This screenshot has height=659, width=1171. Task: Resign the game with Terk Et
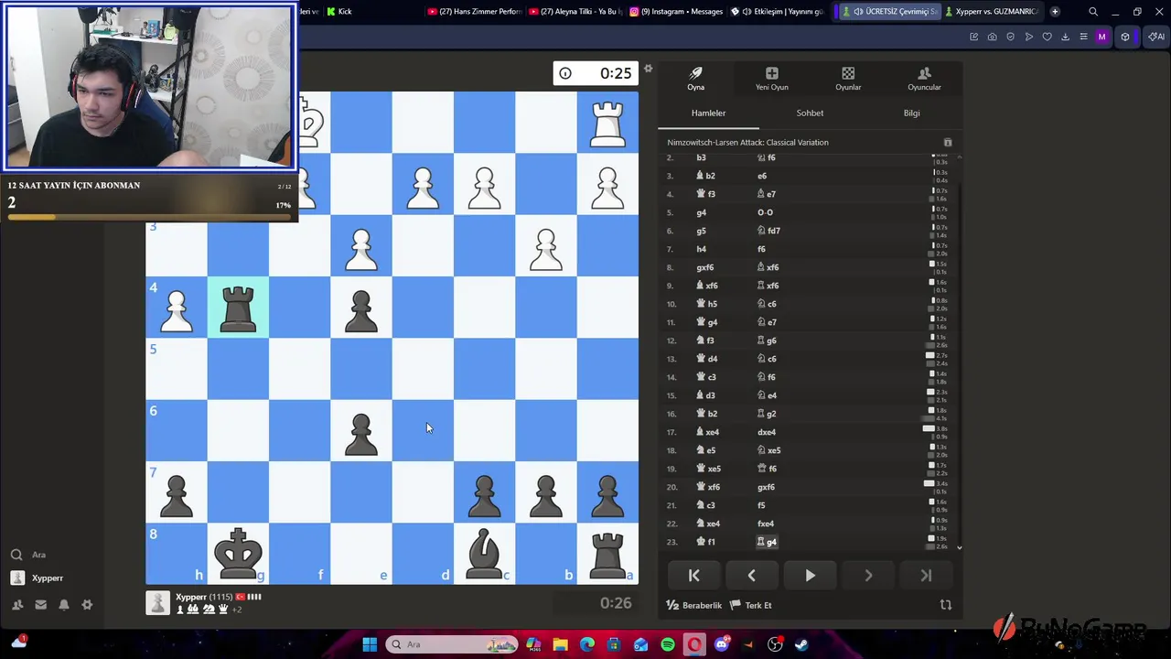tap(751, 605)
